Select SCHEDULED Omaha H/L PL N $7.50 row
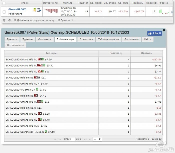The height and width of the screenshot is (153, 175). click(x=83, y=126)
